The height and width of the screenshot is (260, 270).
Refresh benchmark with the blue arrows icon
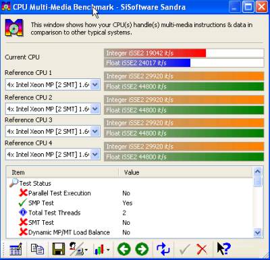click(x=163, y=249)
